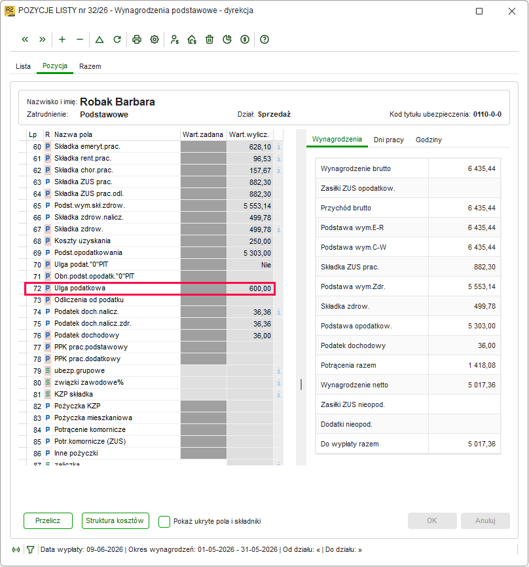This screenshot has height=567, width=529.
Task: Click the OK button
Action: tap(432, 520)
